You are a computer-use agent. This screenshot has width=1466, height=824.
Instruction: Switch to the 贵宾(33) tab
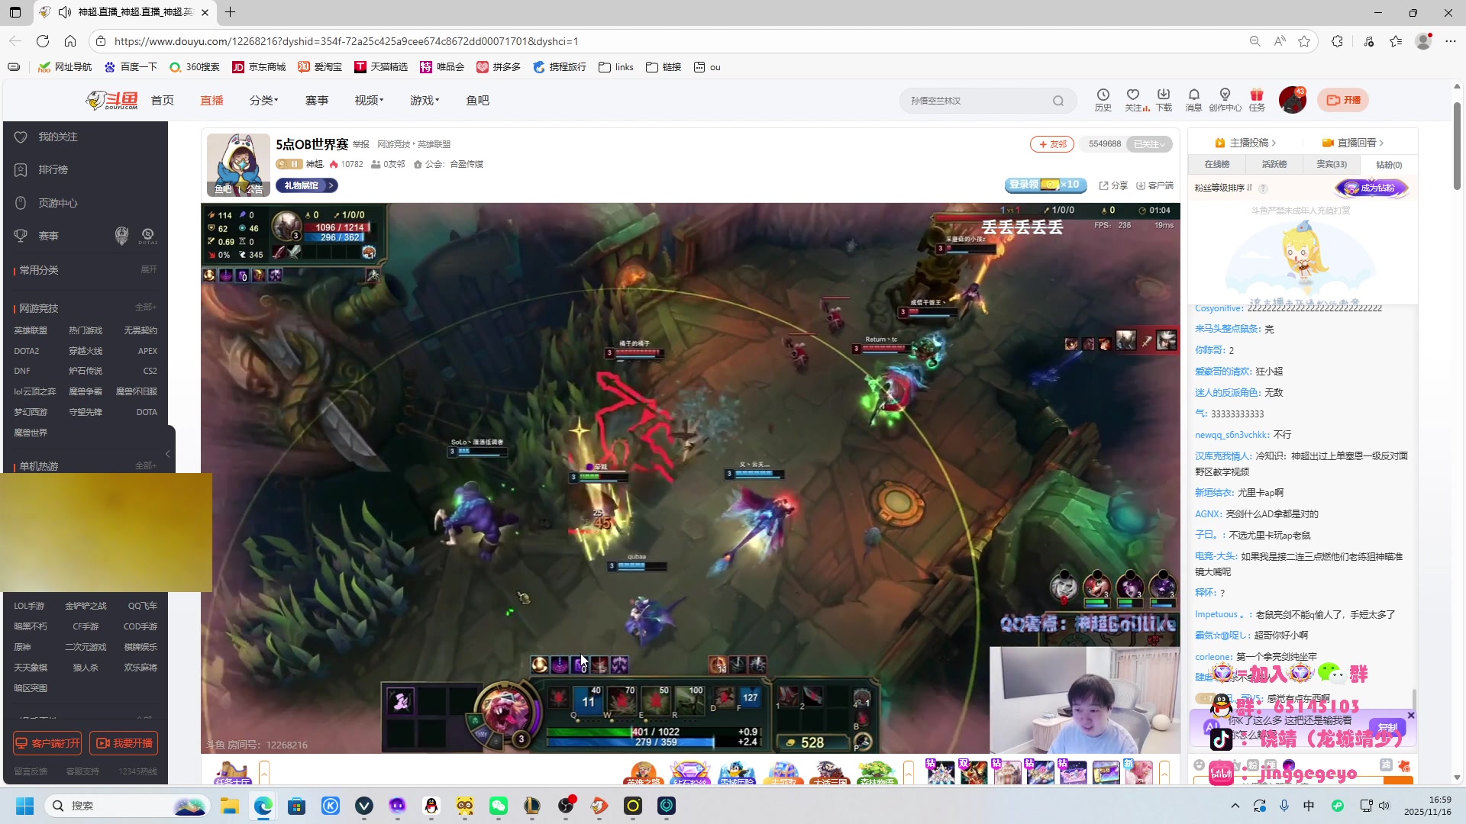point(1332,165)
